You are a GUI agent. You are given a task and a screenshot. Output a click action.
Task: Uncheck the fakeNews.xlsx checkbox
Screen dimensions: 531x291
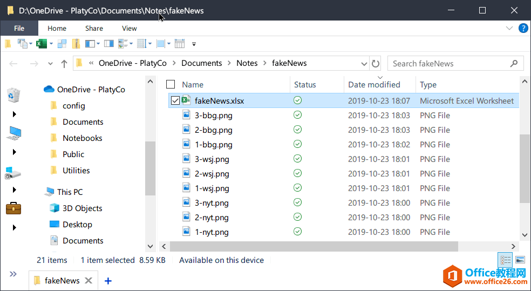coord(175,100)
